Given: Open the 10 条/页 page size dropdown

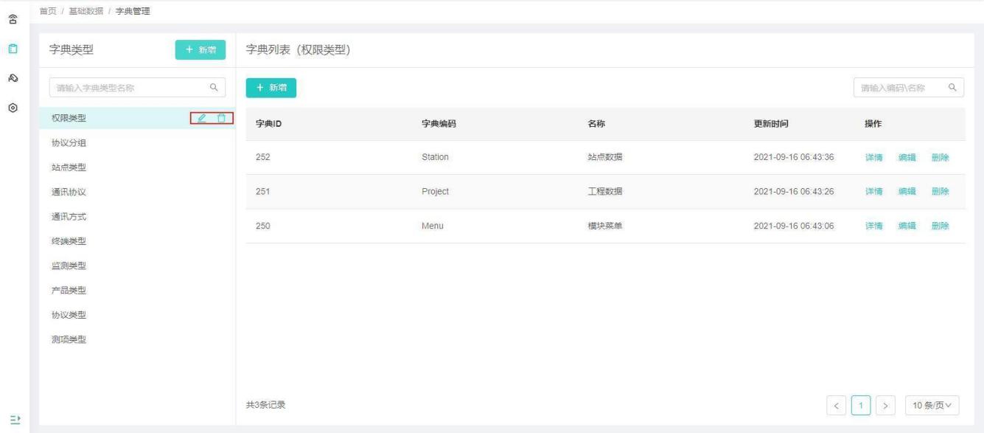Looking at the screenshot, I should 932,405.
